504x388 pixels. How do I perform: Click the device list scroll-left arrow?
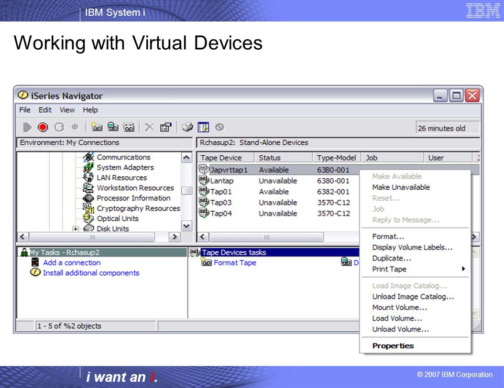pos(202,237)
